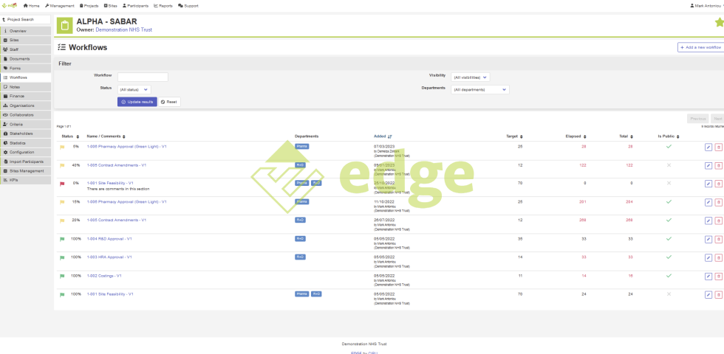Open the Projects menu
Screen dimensions: 724x354
point(89,6)
